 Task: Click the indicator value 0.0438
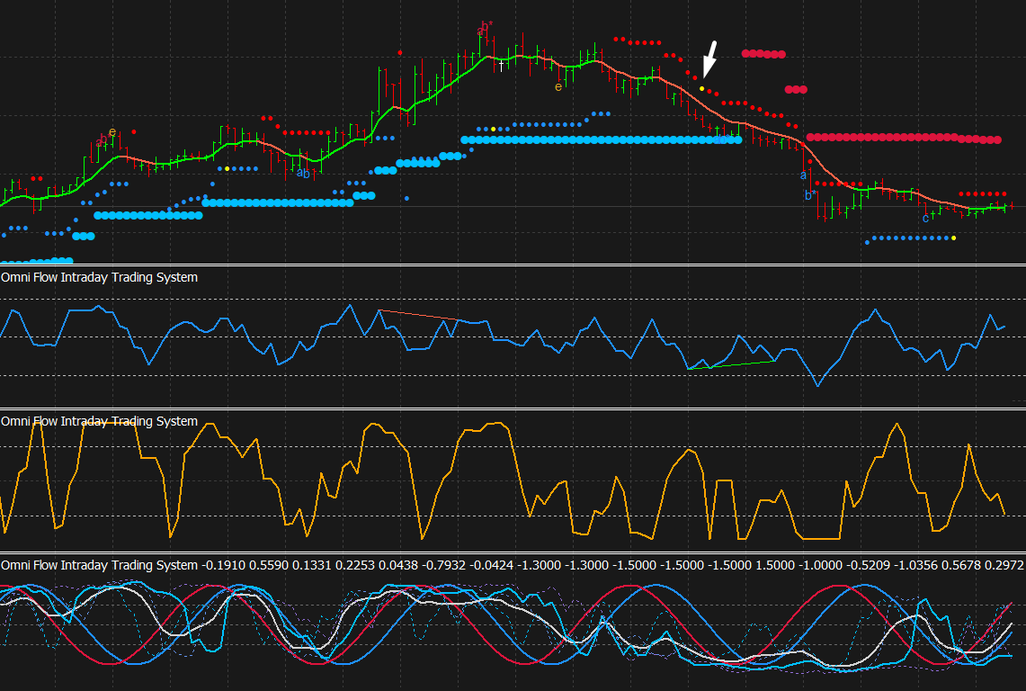(x=398, y=565)
